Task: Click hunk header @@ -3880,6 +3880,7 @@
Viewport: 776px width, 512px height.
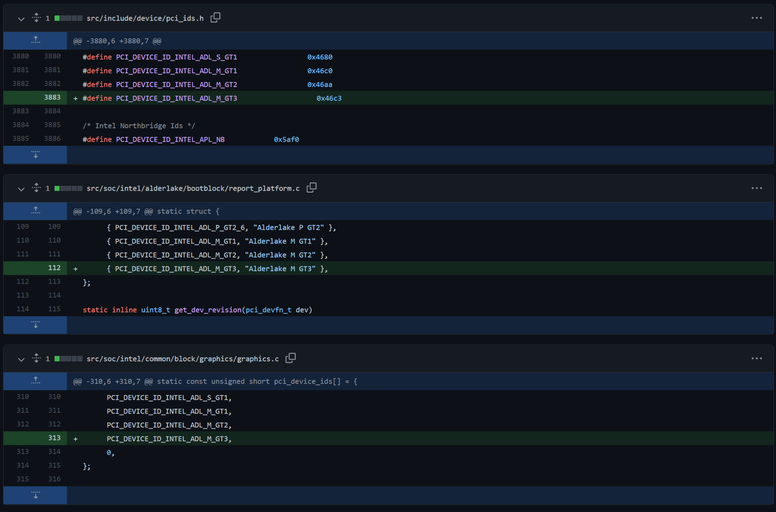Action: pos(117,41)
